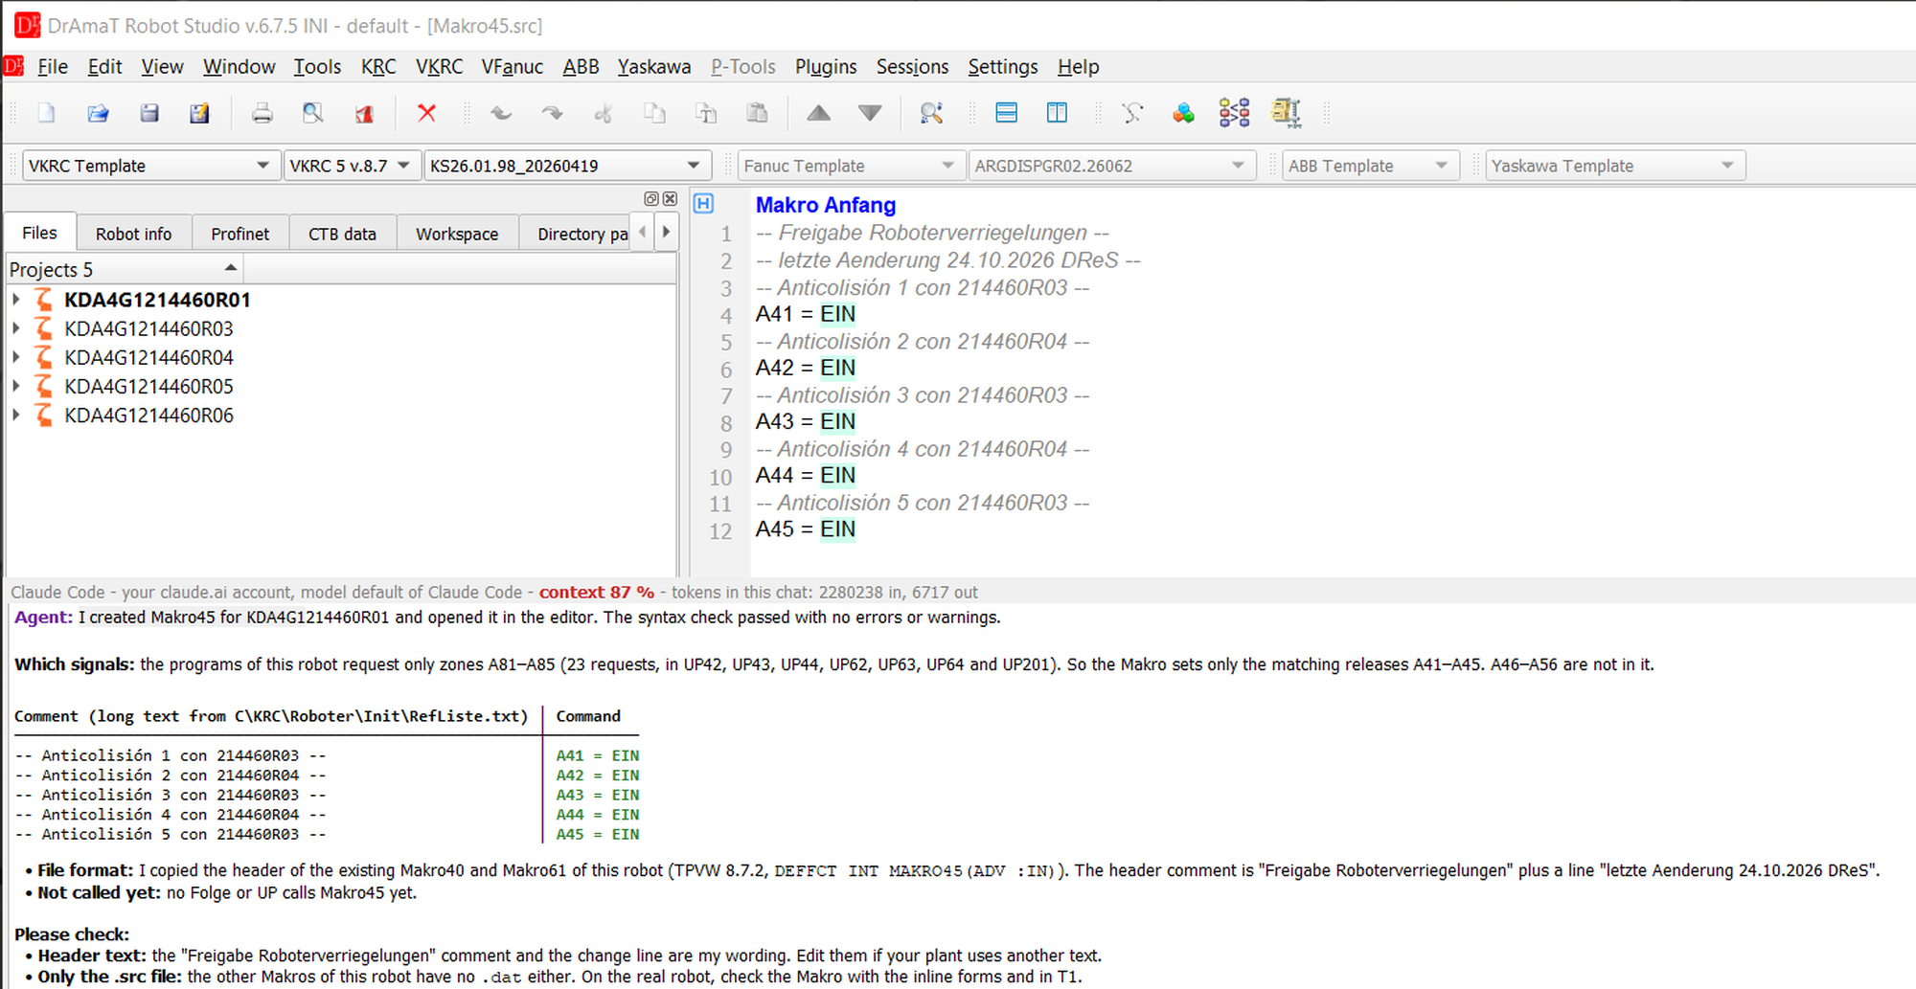Paste from clipboard icon
The height and width of the screenshot is (989, 1916).
coord(757,113)
